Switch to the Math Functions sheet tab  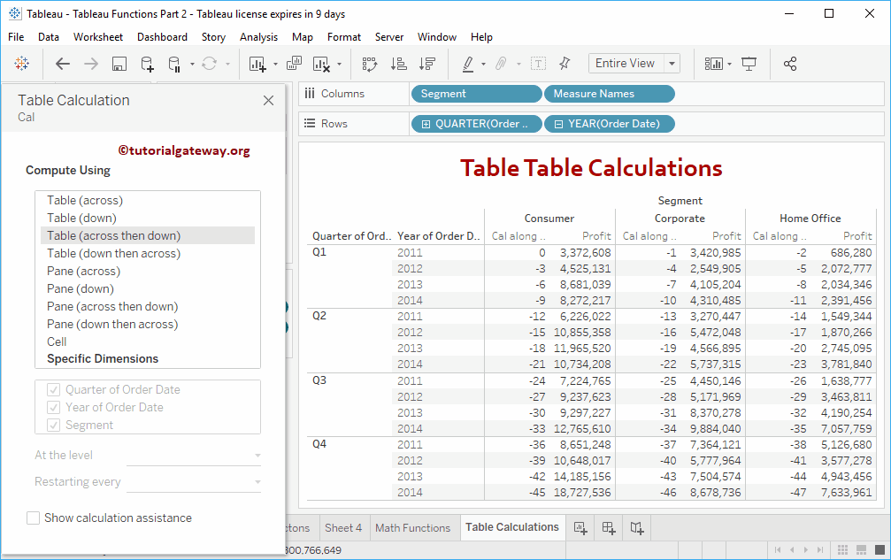(x=412, y=528)
